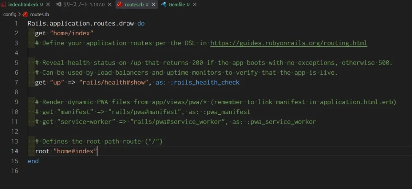Click the Ruby icon on routes.rb tab
The height and width of the screenshot is (189, 412).
(x=119, y=4)
